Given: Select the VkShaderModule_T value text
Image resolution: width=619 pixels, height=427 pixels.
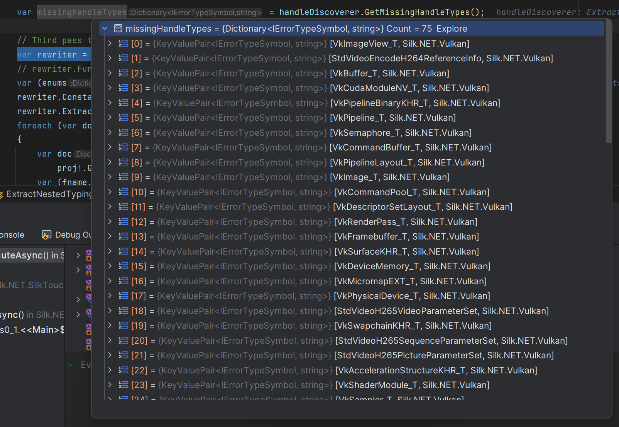Looking at the screenshot, I should click(x=412, y=385).
